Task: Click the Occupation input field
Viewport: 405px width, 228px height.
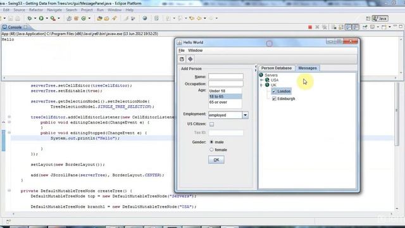Action: (x=226, y=84)
